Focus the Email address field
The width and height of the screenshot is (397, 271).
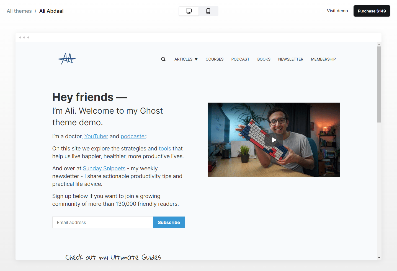click(103, 222)
